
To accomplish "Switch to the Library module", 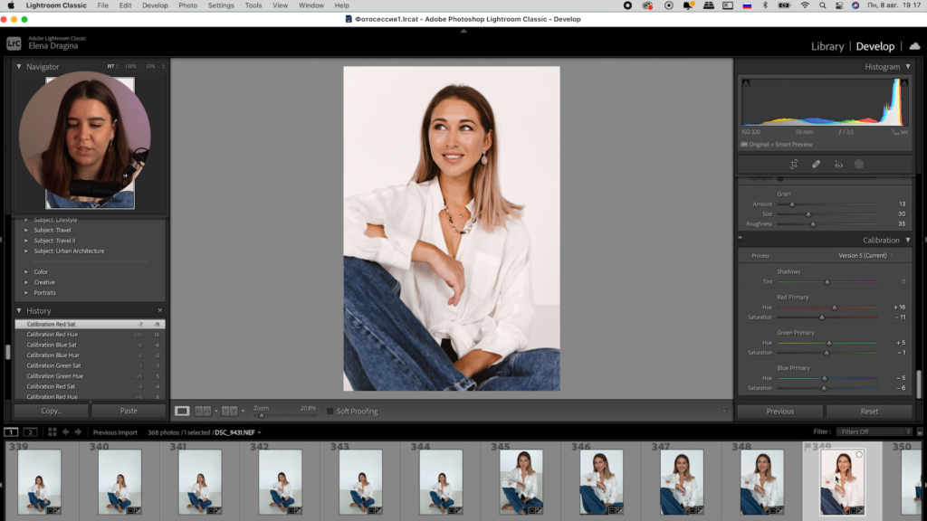I will pos(827,46).
